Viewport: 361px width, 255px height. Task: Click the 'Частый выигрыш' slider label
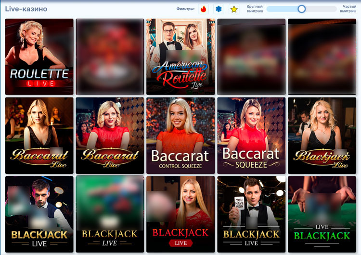[349, 9]
